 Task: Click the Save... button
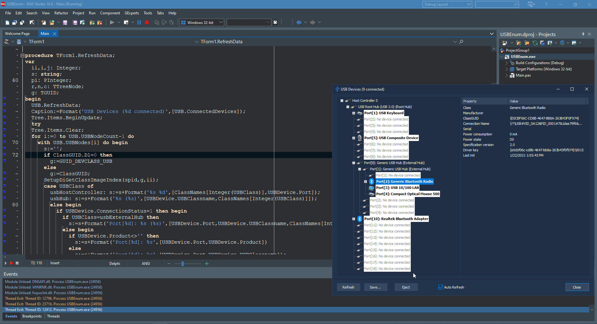point(375,287)
